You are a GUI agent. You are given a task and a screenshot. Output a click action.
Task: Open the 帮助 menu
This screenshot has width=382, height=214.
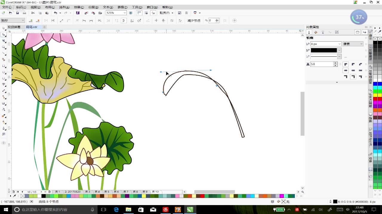(x=167, y=7)
